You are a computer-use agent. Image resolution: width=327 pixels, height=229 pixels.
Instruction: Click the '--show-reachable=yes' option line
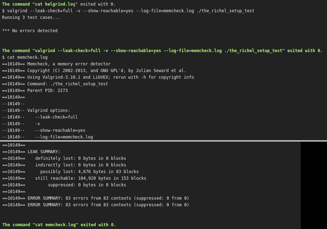(44, 130)
